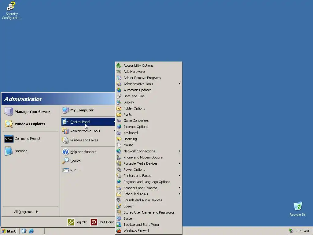Launch Internet Explorer from Quick Launch
This screenshot has height=235, width=313.
(31, 231)
